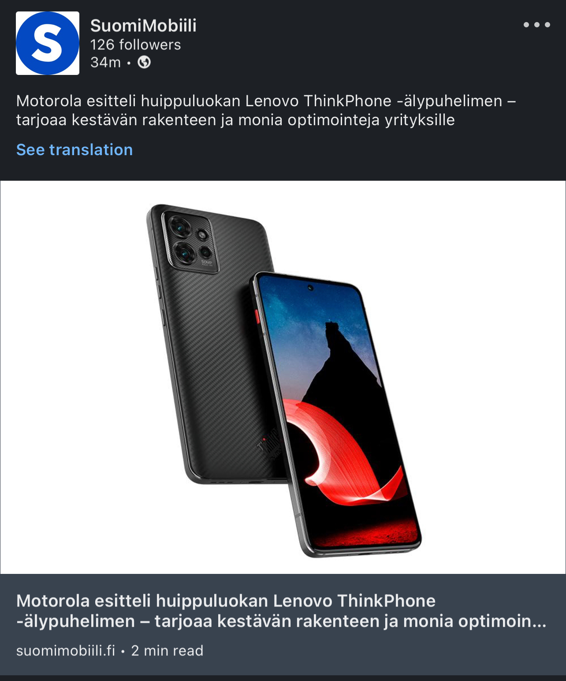The image size is (566, 681).
Task: Open the SuomiMobiili page name link
Action: coord(143,26)
